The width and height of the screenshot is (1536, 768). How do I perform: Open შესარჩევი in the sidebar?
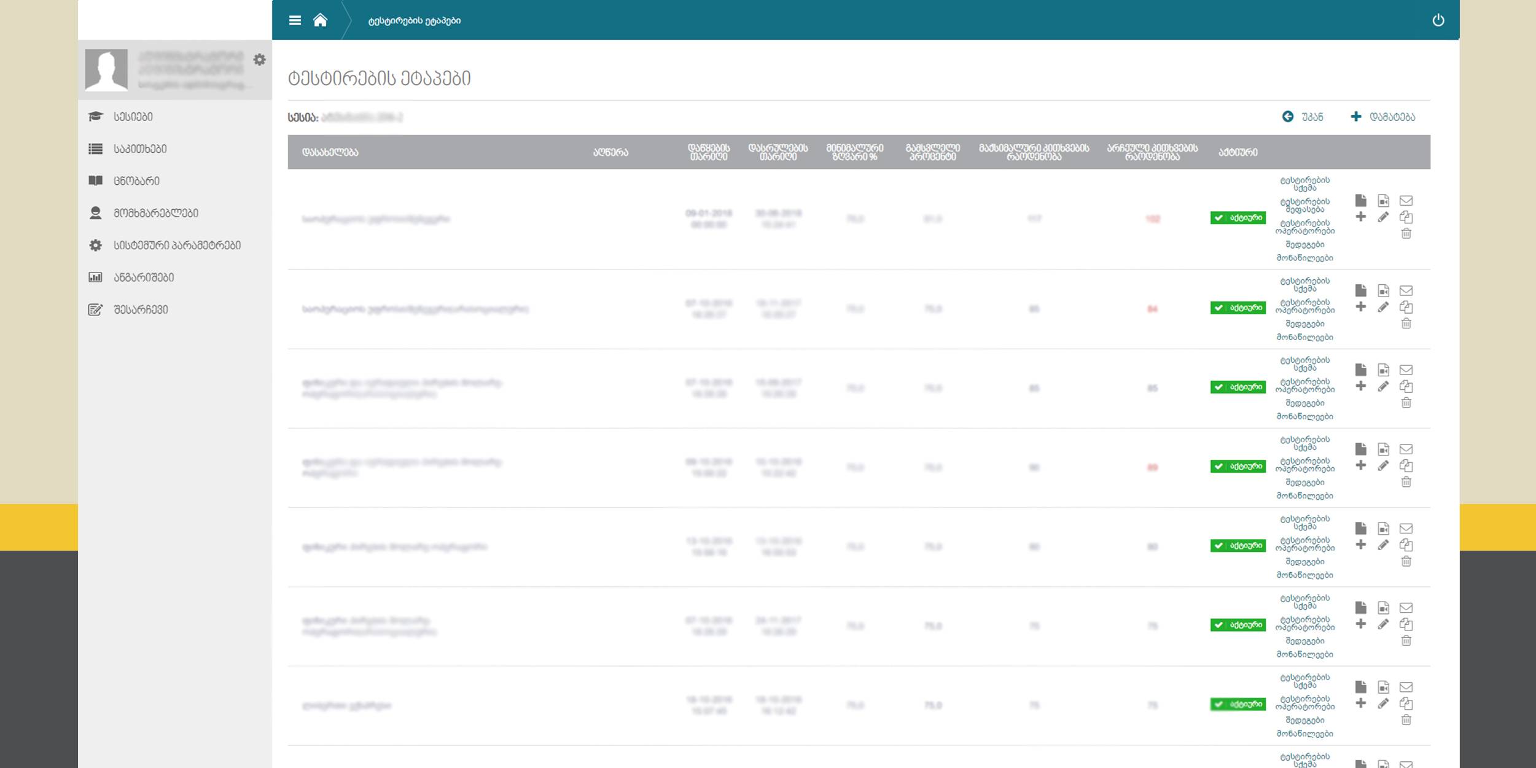[141, 309]
